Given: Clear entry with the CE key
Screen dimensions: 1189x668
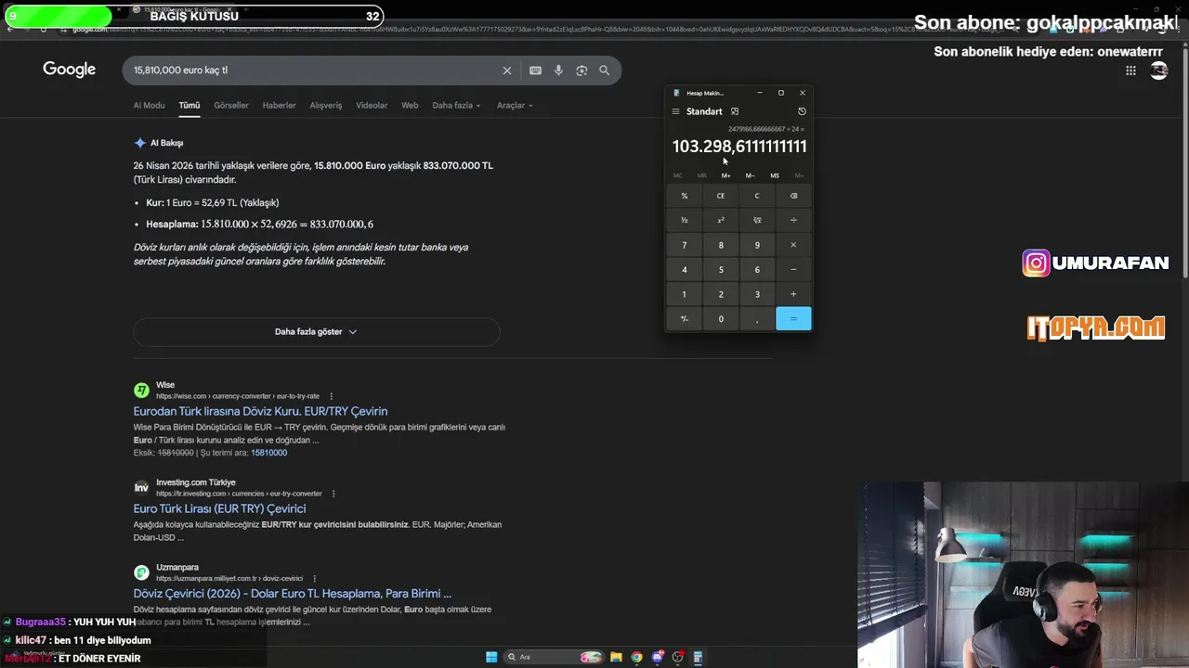Looking at the screenshot, I should pos(721,196).
